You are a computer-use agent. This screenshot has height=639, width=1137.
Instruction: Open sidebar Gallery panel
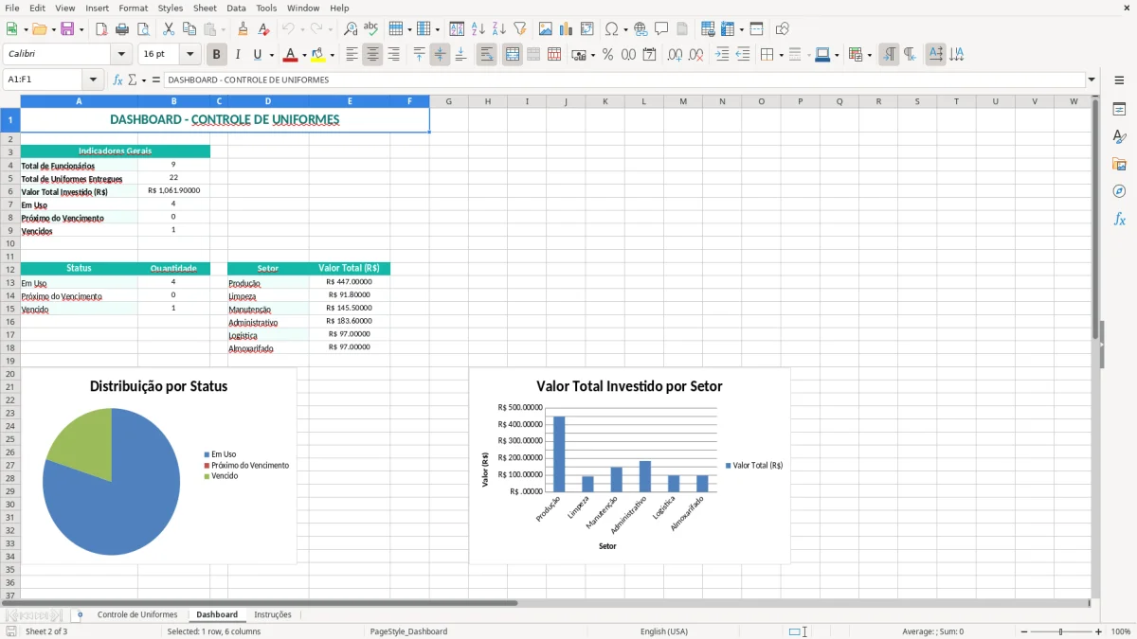coord(1119,165)
